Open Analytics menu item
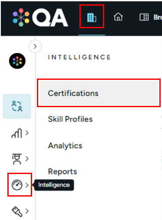Viewport: 162px width, 220px height. (65, 146)
